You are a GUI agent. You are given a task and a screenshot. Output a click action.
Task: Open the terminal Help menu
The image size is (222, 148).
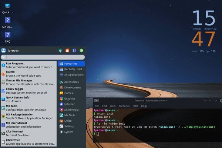(144, 106)
